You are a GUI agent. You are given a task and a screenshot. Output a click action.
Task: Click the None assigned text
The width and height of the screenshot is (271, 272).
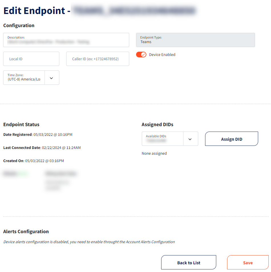[x=154, y=153]
